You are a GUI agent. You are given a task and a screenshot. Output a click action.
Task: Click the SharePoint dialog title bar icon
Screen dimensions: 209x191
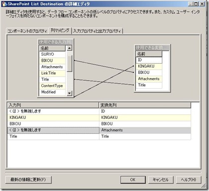click(4, 4)
